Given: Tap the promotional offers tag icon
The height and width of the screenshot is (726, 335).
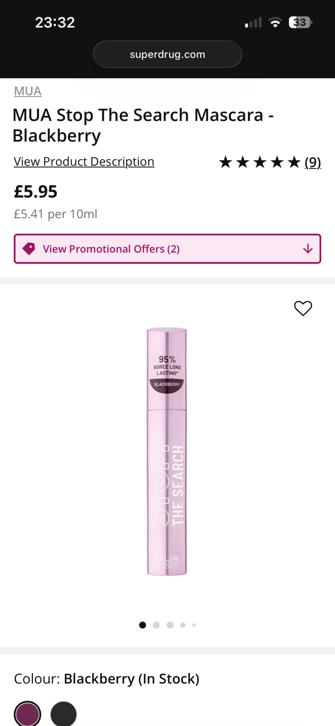Looking at the screenshot, I should (x=29, y=249).
